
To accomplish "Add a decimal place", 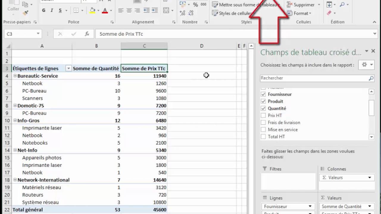I will click(x=182, y=13).
